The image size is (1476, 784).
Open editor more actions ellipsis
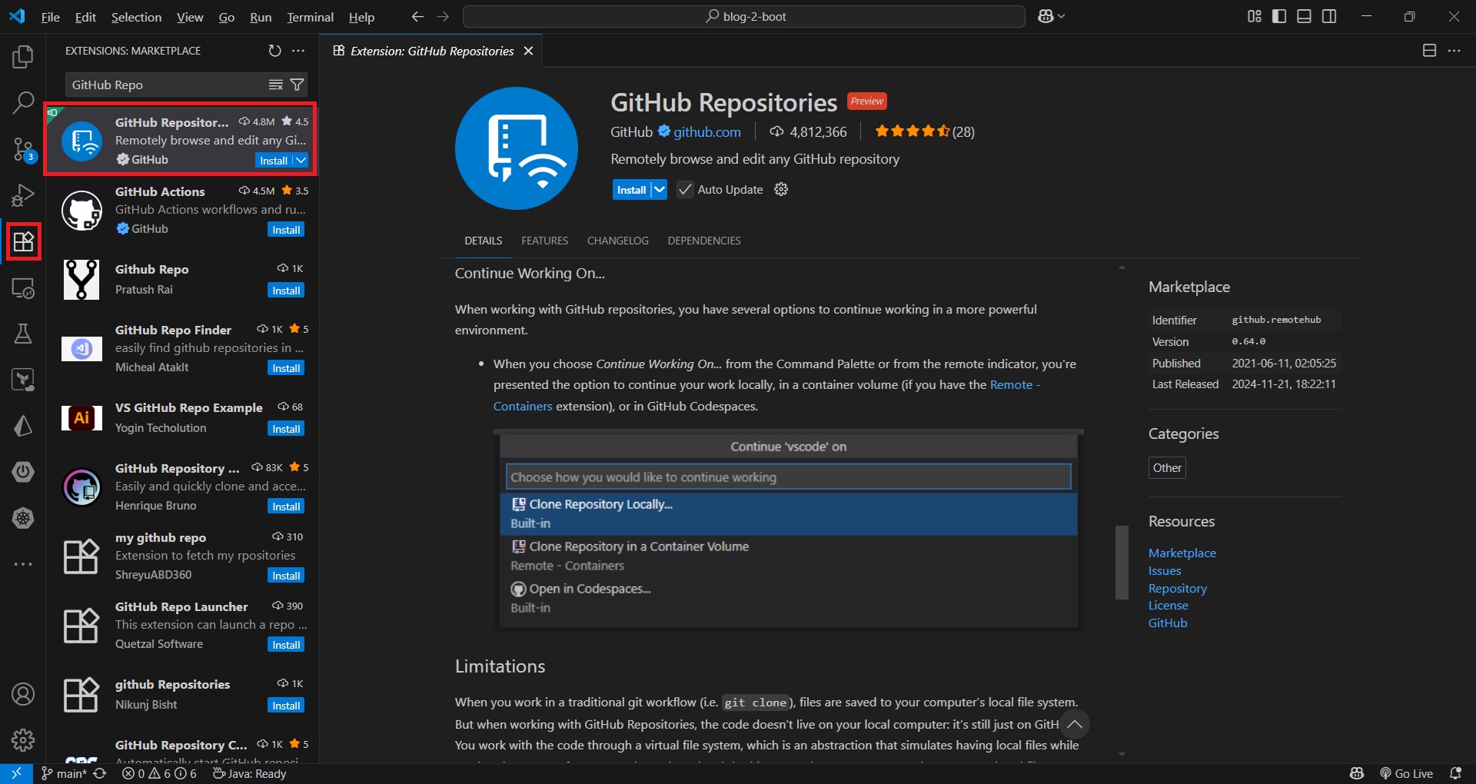click(1454, 51)
